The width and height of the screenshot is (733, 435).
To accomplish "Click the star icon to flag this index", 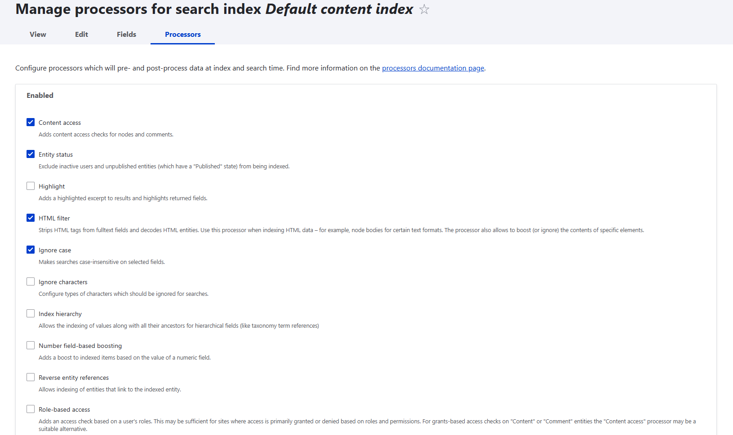I will pyautogui.click(x=424, y=9).
